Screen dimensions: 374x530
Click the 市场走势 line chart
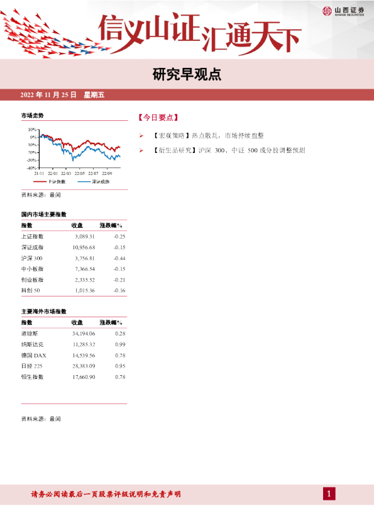coord(74,150)
